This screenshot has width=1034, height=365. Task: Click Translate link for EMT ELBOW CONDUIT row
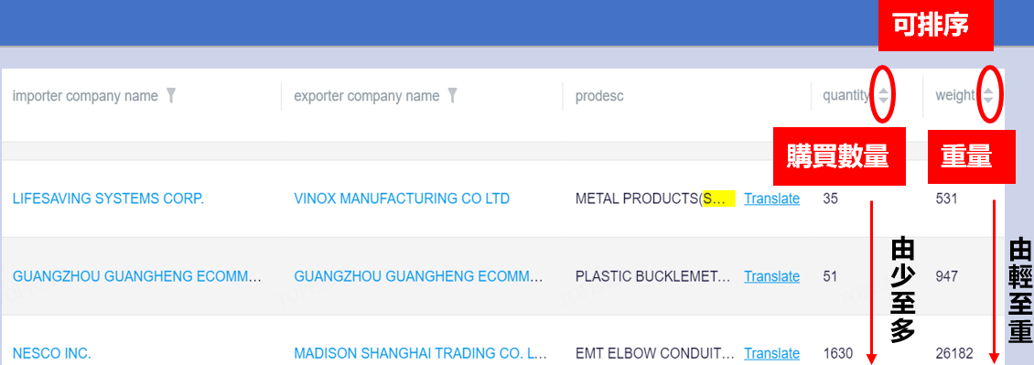(771, 354)
